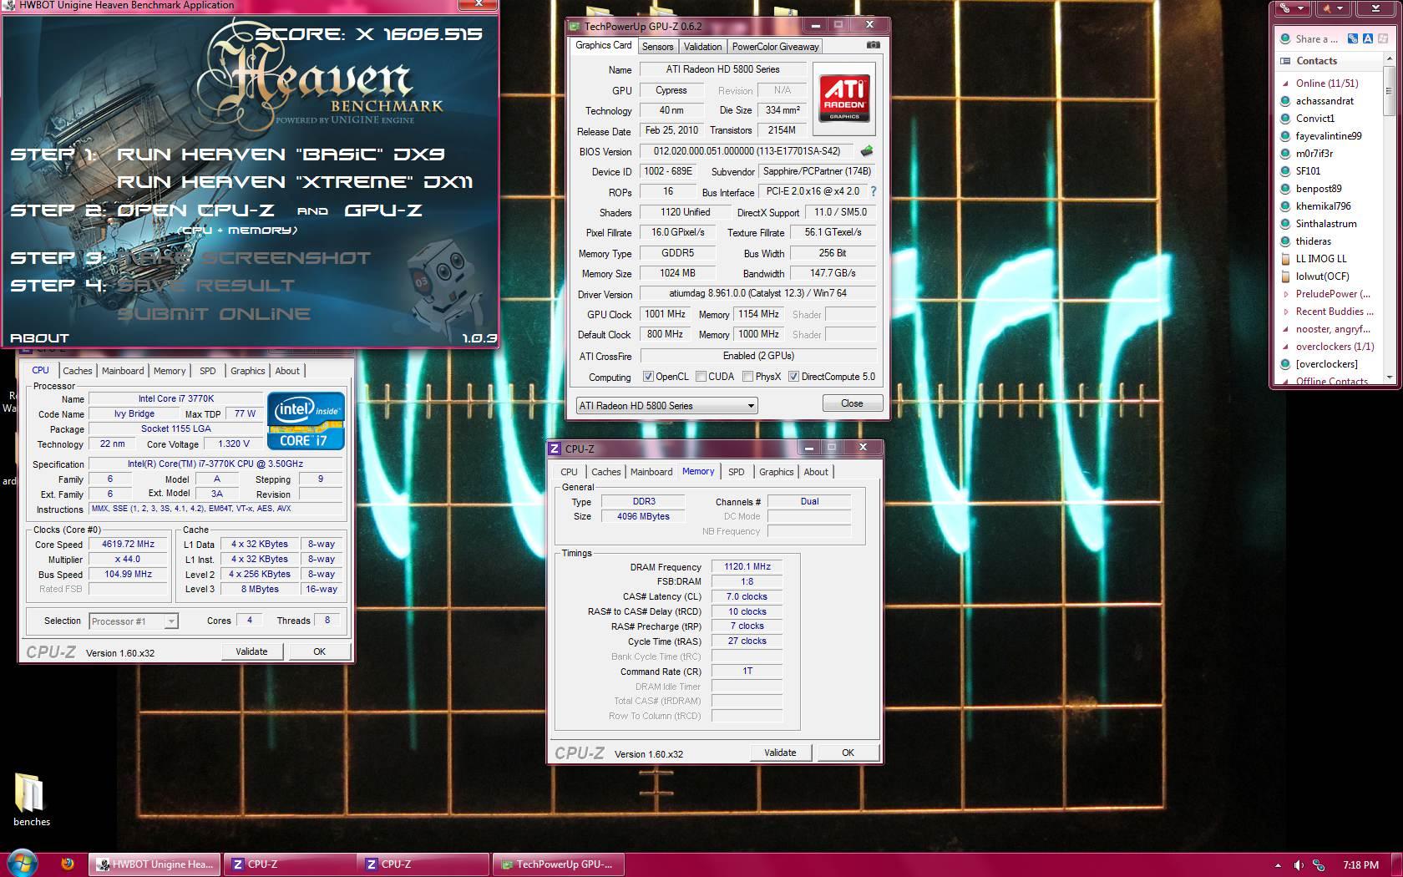This screenshot has width=1403, height=877.
Task: Click the bus interface question mark icon
Action: [874, 191]
